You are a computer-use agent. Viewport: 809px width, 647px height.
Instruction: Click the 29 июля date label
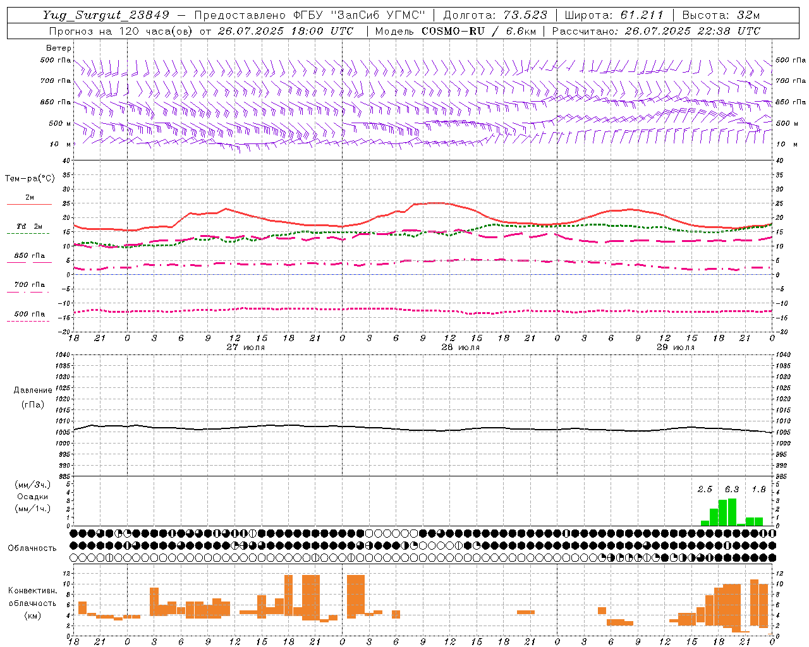(676, 348)
